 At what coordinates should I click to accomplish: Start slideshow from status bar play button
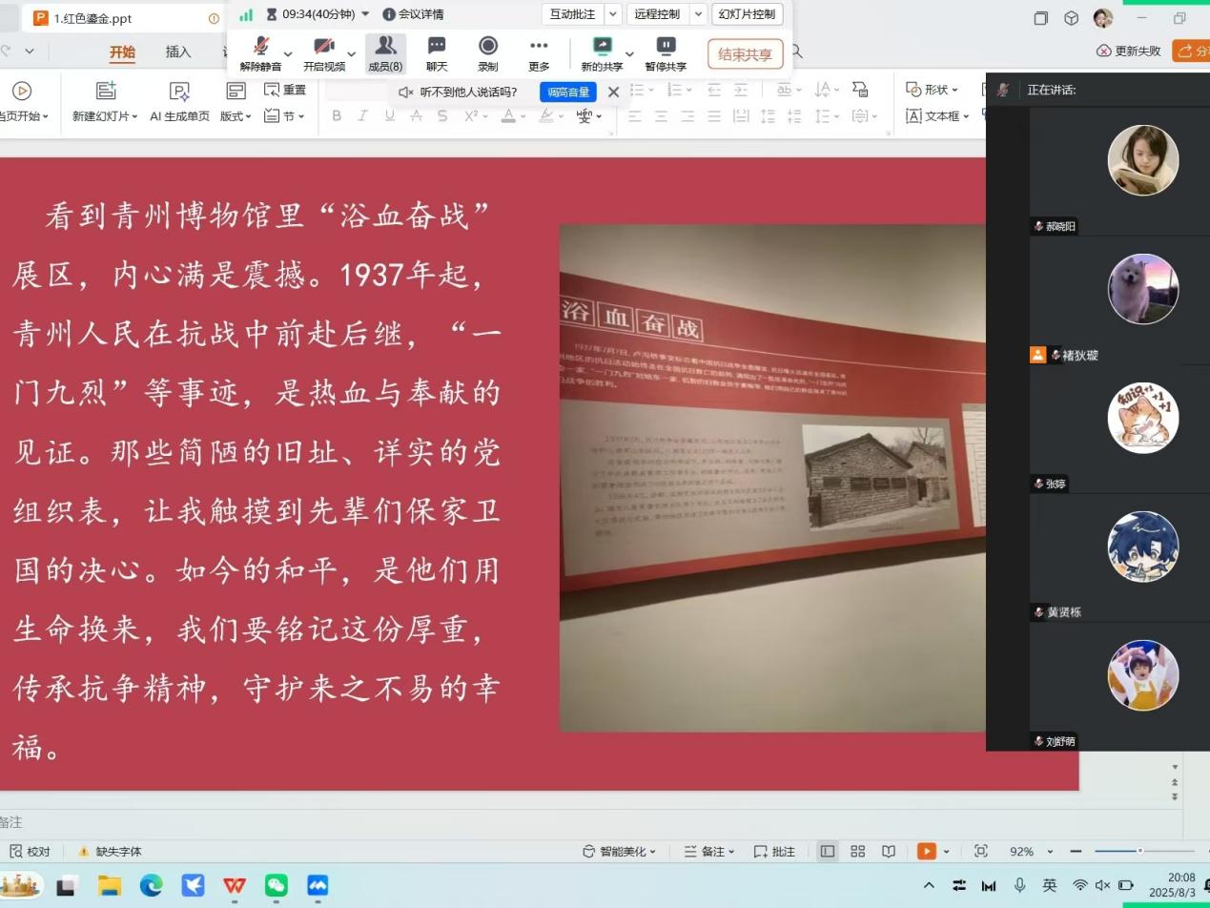click(926, 851)
